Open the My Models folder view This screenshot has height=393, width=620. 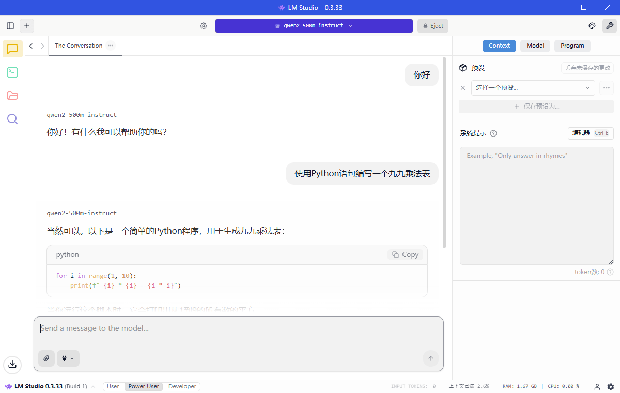12,96
